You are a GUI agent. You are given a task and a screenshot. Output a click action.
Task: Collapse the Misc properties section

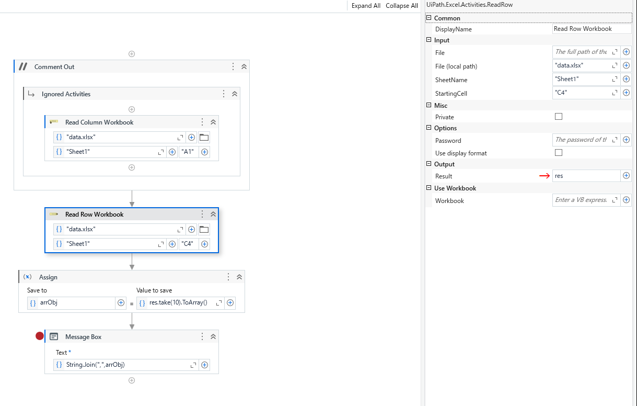pyautogui.click(x=429, y=105)
